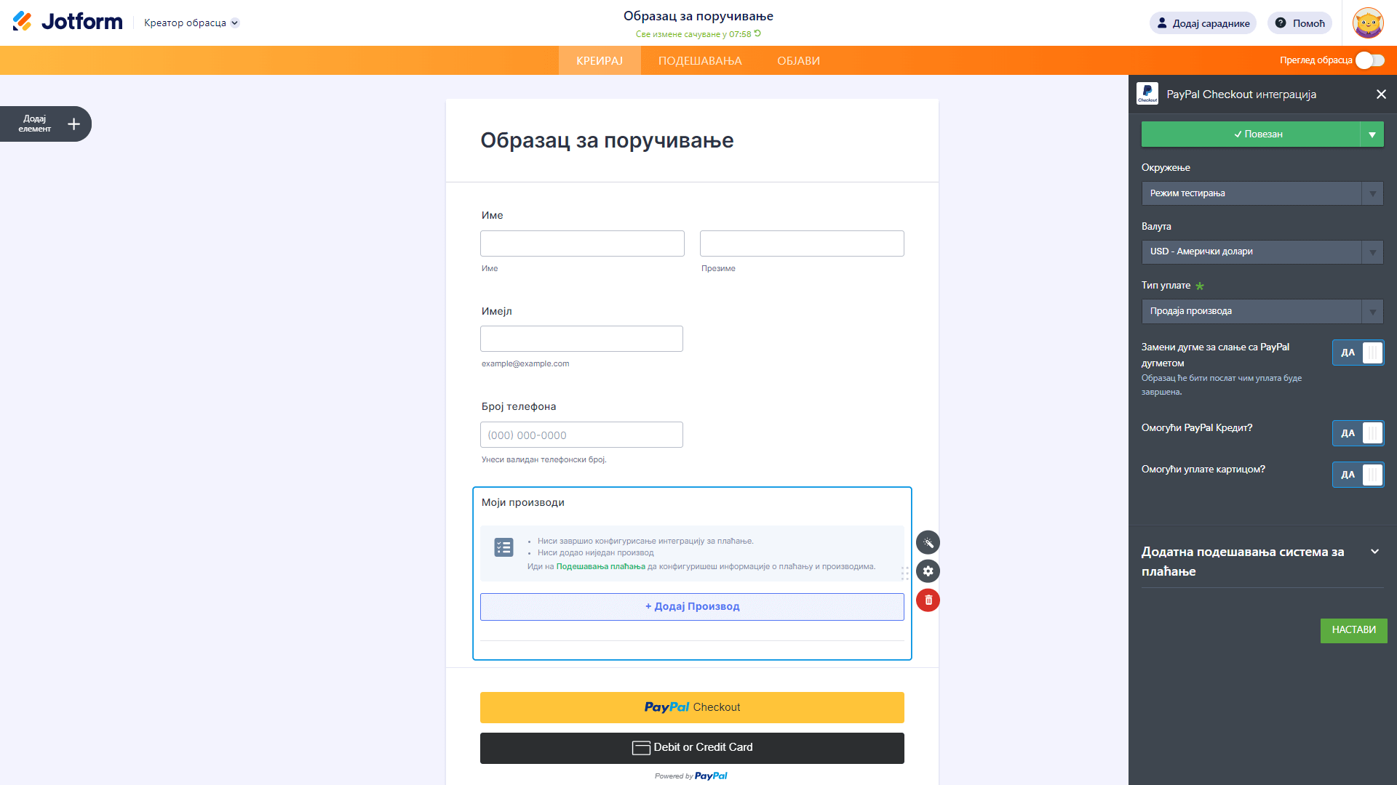The height and width of the screenshot is (785, 1397).
Task: Open the magic wand payment wizard icon
Action: [928, 543]
